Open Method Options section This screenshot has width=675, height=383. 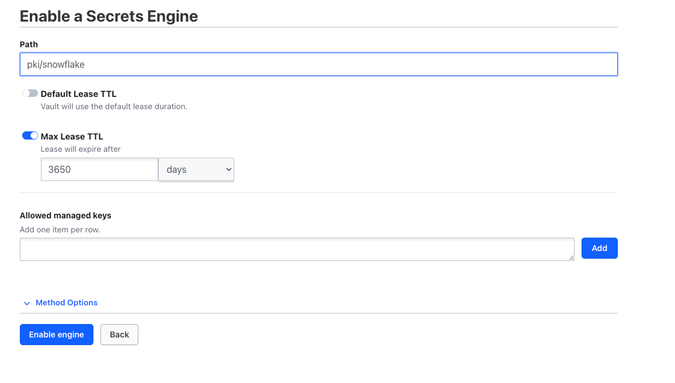coord(66,303)
